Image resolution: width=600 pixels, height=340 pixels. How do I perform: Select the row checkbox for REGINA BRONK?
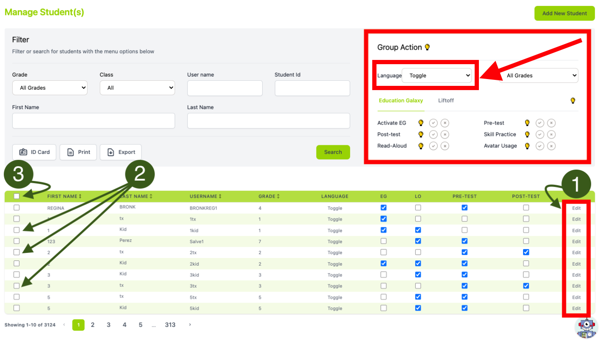[x=17, y=208]
